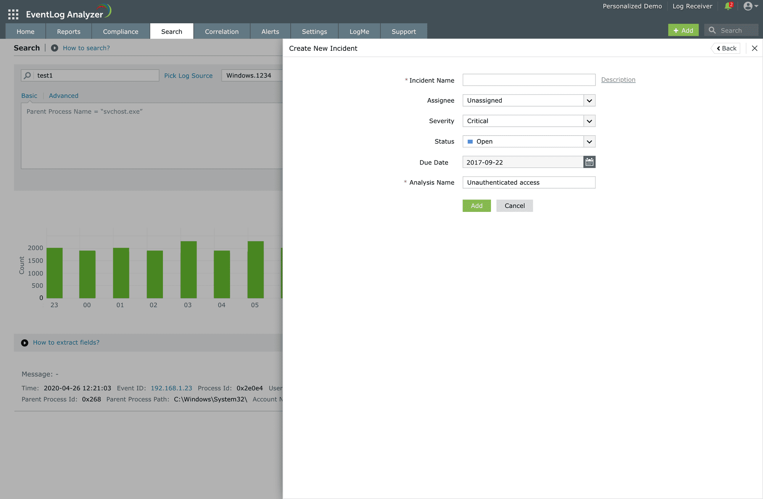763x499 pixels.
Task: Expand the Assignee dropdown
Action: [x=589, y=100]
